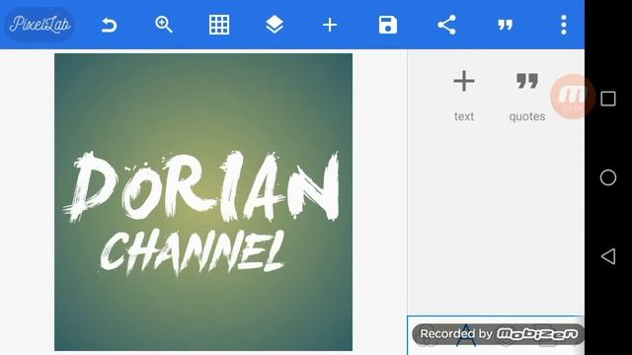Open Android recent apps square button

[608, 99]
